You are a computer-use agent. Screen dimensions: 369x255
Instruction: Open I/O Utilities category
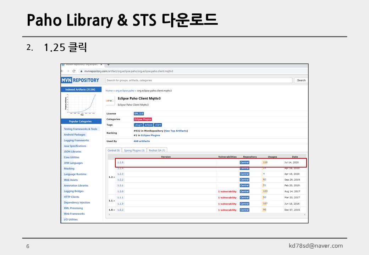tap(71, 220)
